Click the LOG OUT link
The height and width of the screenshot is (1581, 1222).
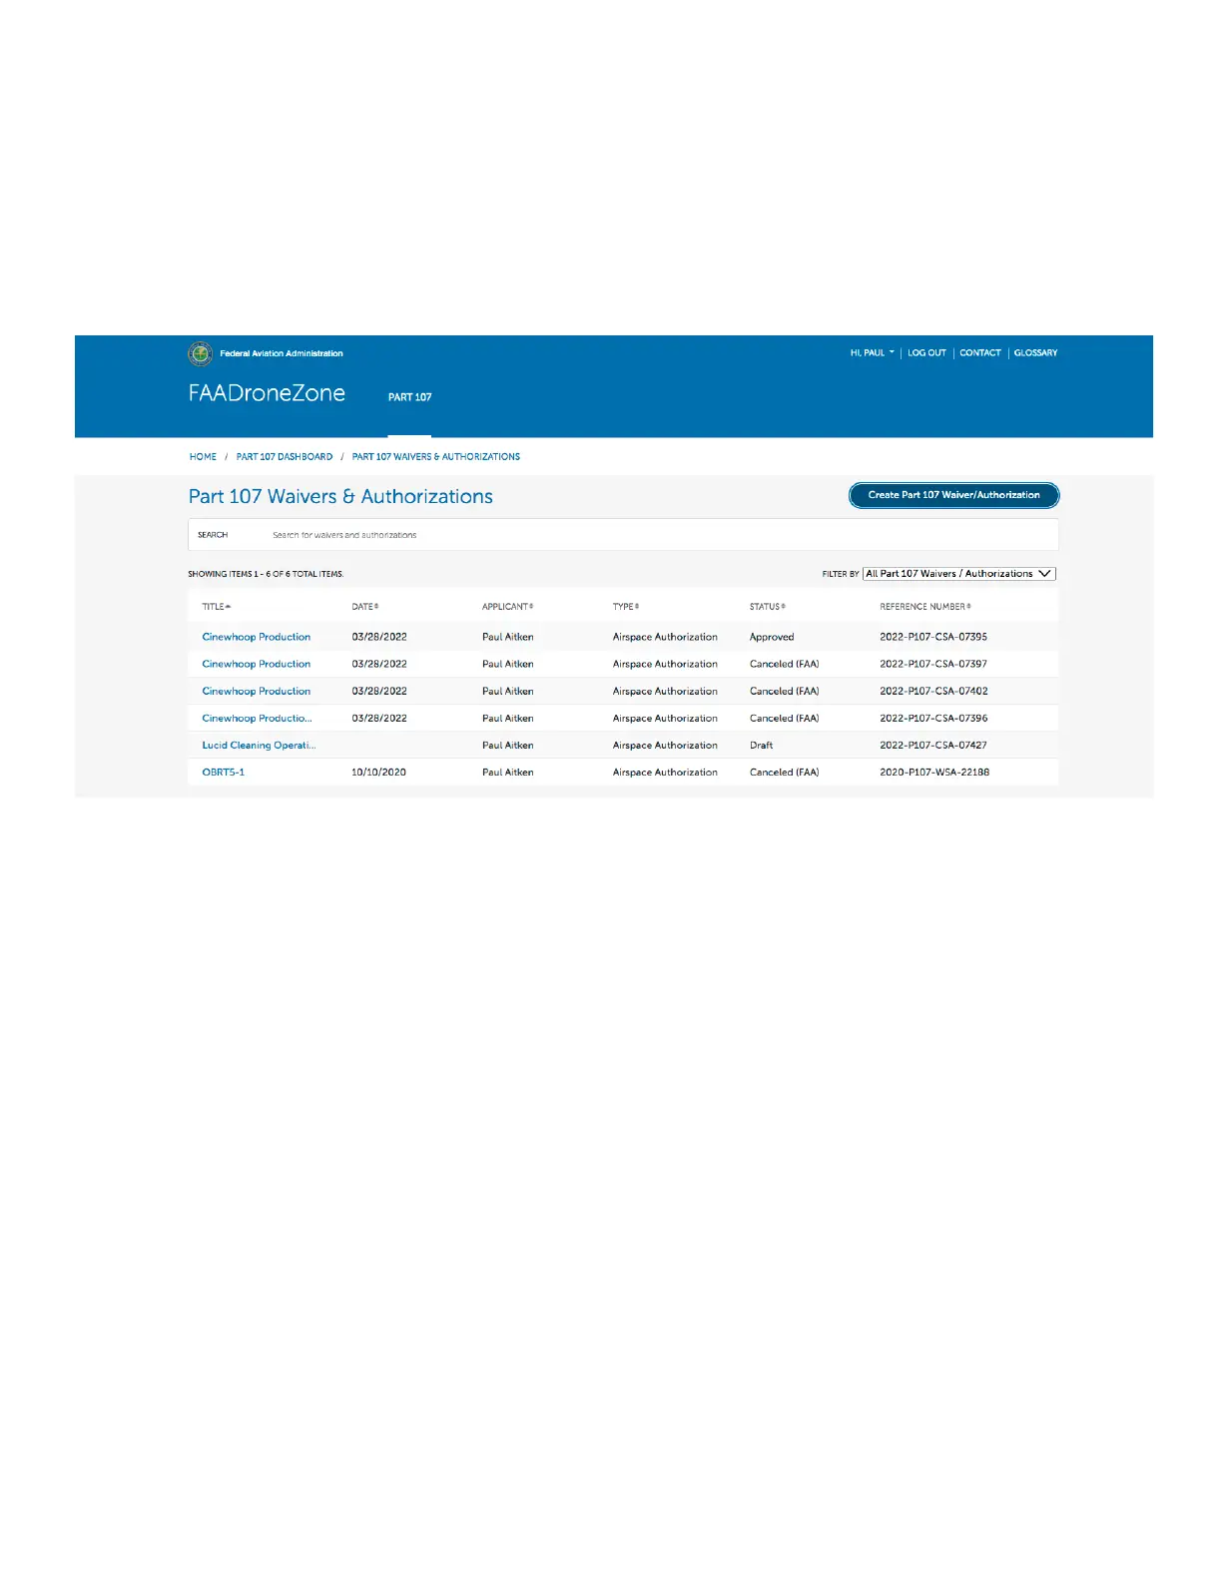tap(926, 352)
